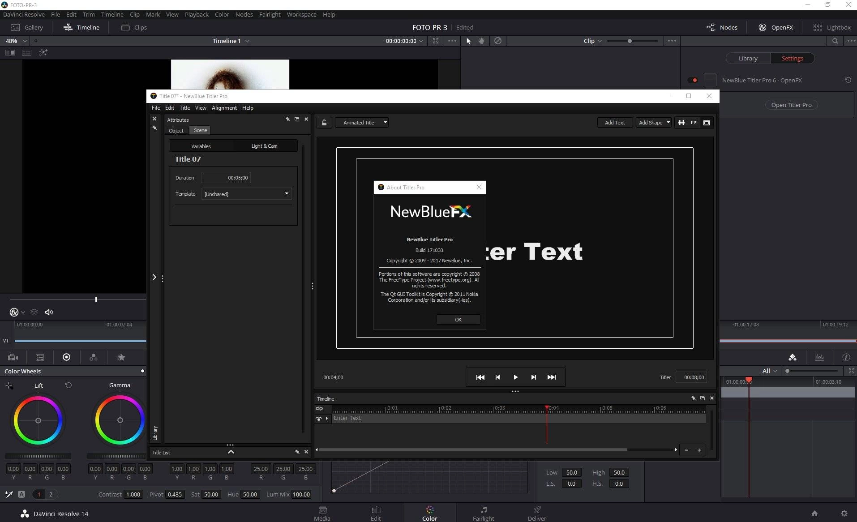Image resolution: width=857 pixels, height=522 pixels.
Task: Switch to the Edit page
Action: [376, 513]
